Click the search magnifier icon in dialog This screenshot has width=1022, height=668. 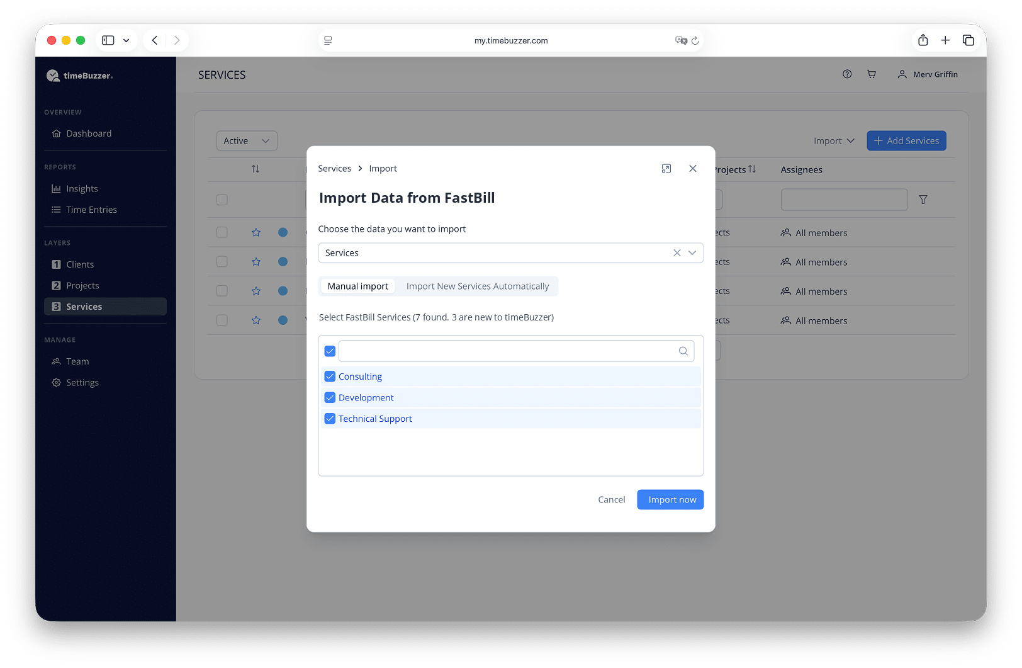[x=683, y=351]
